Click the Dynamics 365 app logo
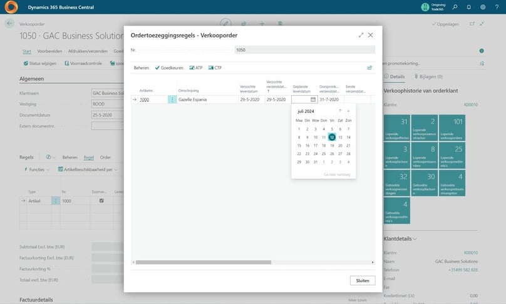The height and width of the screenshot is (304, 506). [11, 7]
